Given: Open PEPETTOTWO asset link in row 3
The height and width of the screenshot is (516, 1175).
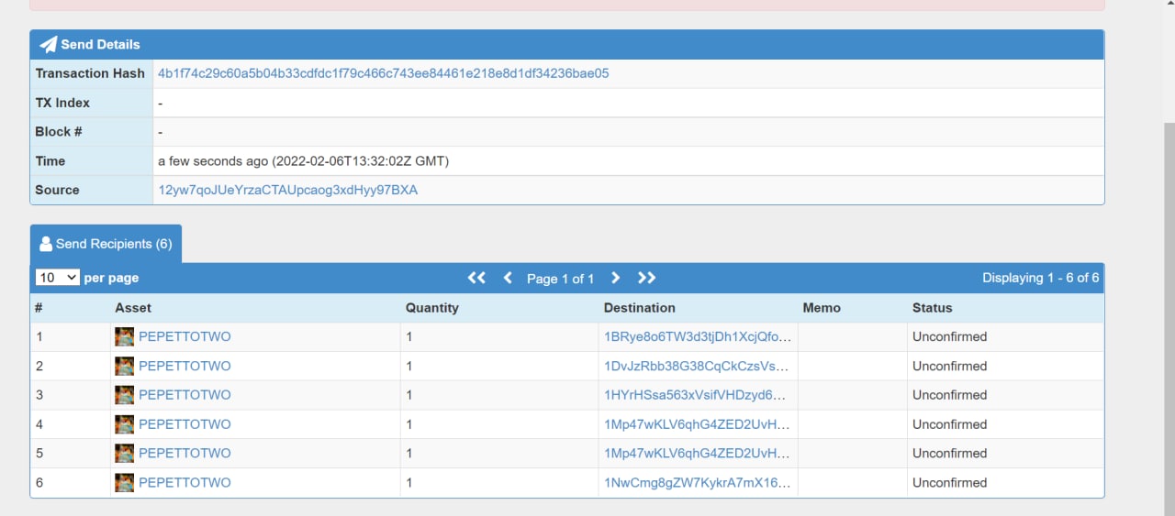Looking at the screenshot, I should pyautogui.click(x=185, y=395).
